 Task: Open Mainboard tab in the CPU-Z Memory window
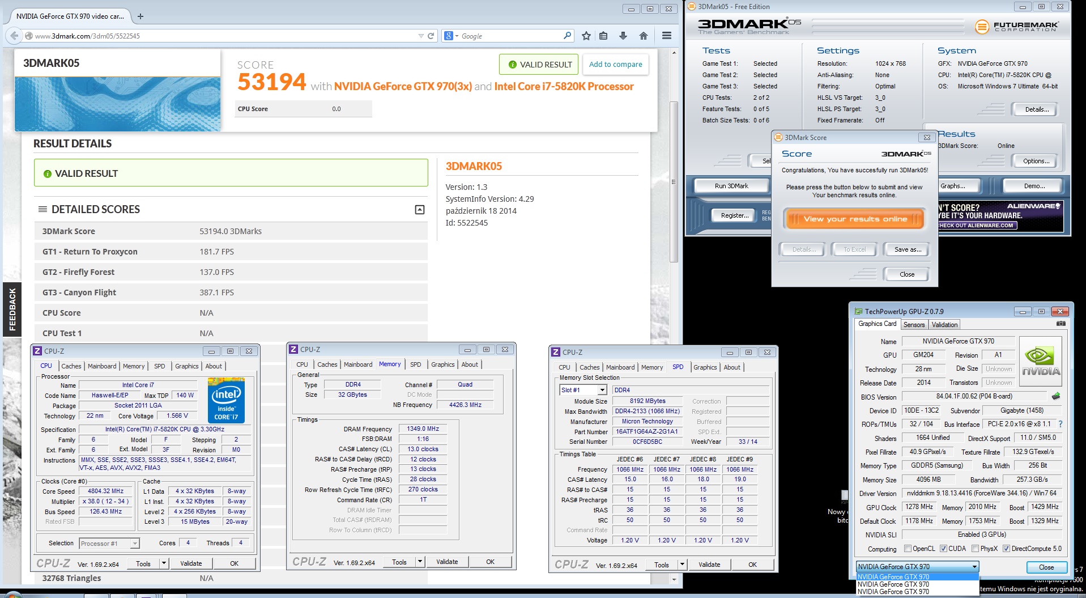pyautogui.click(x=358, y=364)
